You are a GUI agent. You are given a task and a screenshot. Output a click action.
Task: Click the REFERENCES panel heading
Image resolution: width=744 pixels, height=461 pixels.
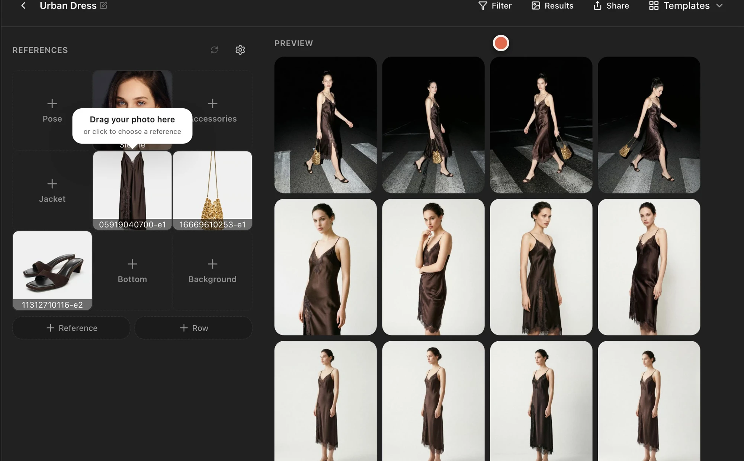point(40,50)
